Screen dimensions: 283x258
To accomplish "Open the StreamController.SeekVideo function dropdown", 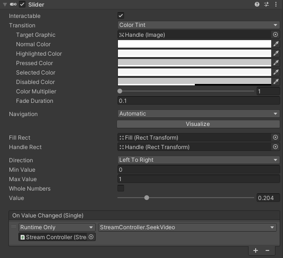I will 187,227.
